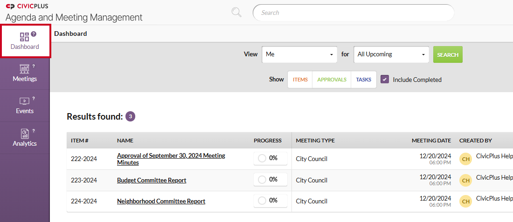Toggle the APPROVALS filter
The height and width of the screenshot is (222, 513).
click(x=332, y=80)
